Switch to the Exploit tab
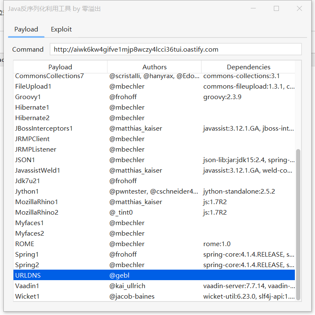Image resolution: width=315 pixels, height=315 pixels. (x=61, y=29)
